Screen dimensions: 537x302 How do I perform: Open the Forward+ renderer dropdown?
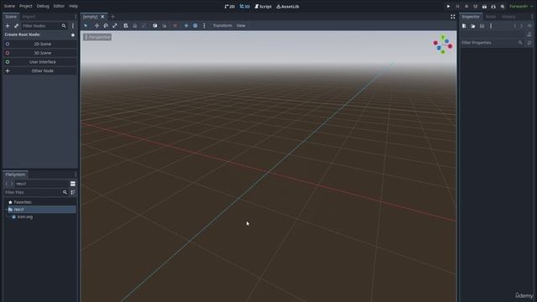pyautogui.click(x=520, y=7)
